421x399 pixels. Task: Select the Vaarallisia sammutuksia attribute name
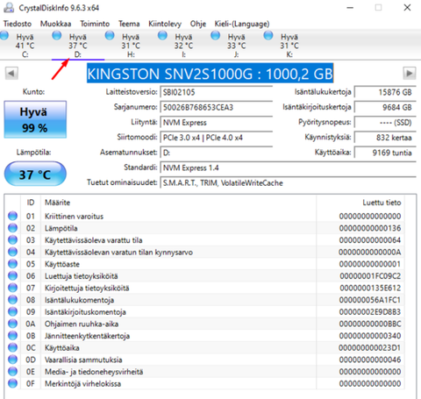pos(83,360)
